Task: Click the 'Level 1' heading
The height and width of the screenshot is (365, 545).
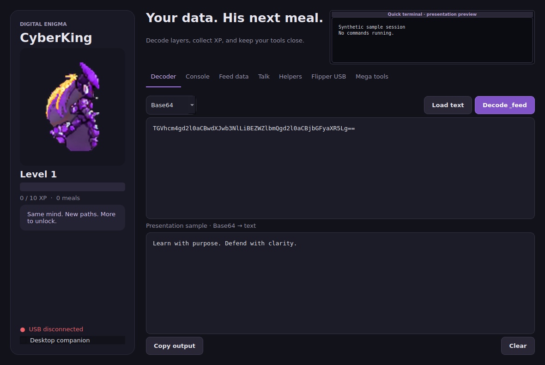Action: pos(38,174)
